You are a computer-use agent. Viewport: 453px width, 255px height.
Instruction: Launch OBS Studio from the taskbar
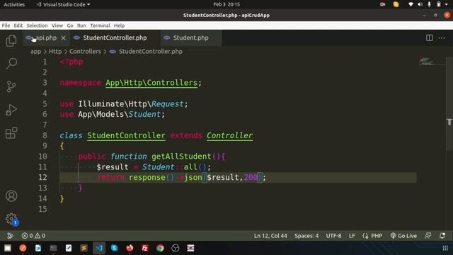176,248
